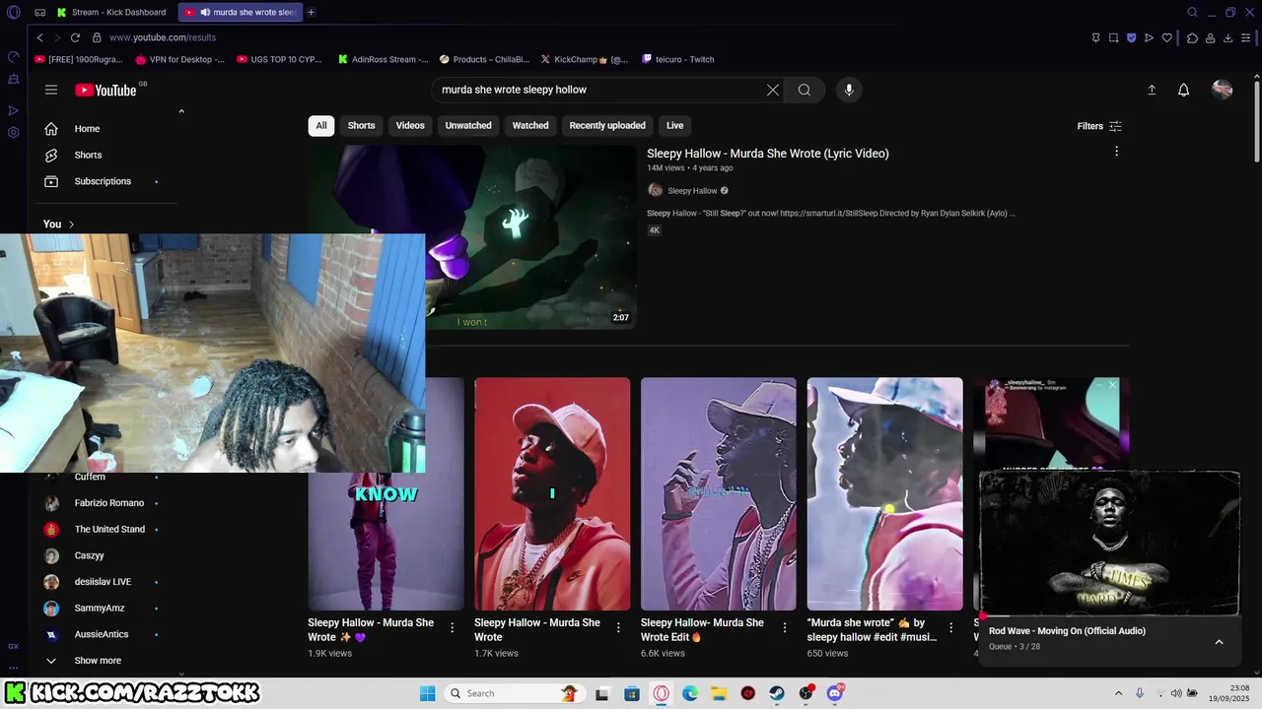
Task: Go back using the browser arrow
Action: 39,37
